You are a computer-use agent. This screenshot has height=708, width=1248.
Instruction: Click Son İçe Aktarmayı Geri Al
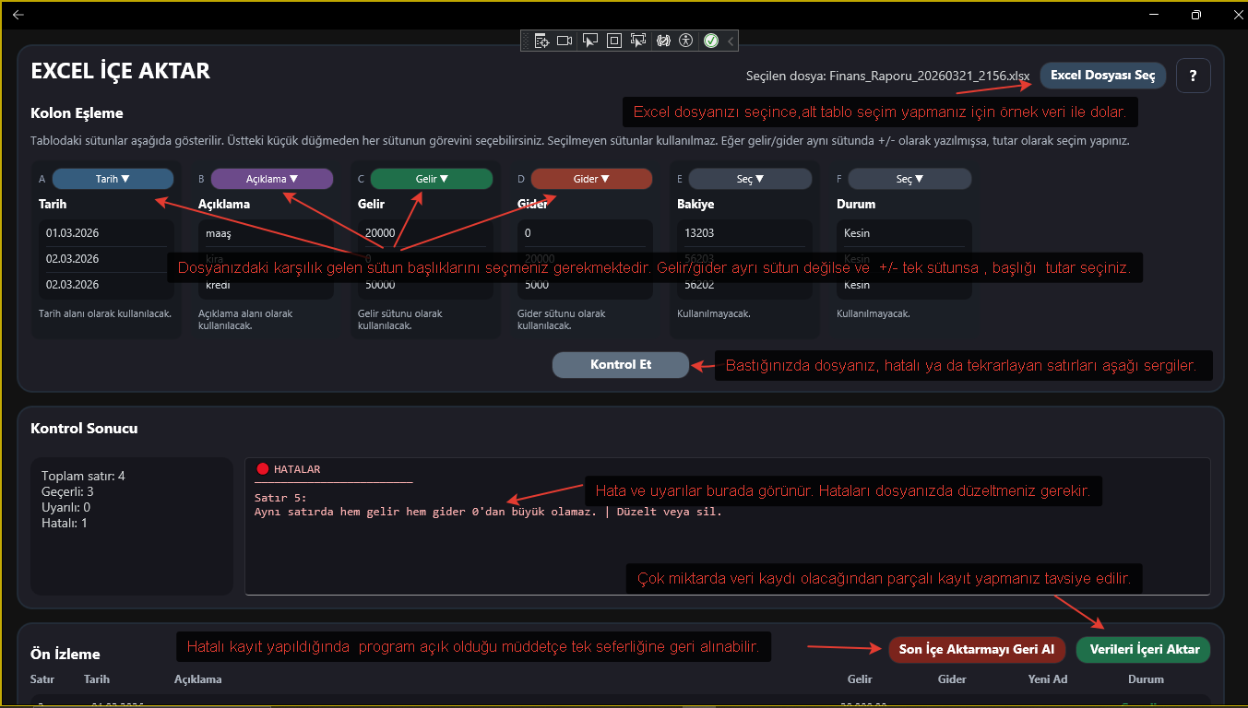tap(976, 649)
